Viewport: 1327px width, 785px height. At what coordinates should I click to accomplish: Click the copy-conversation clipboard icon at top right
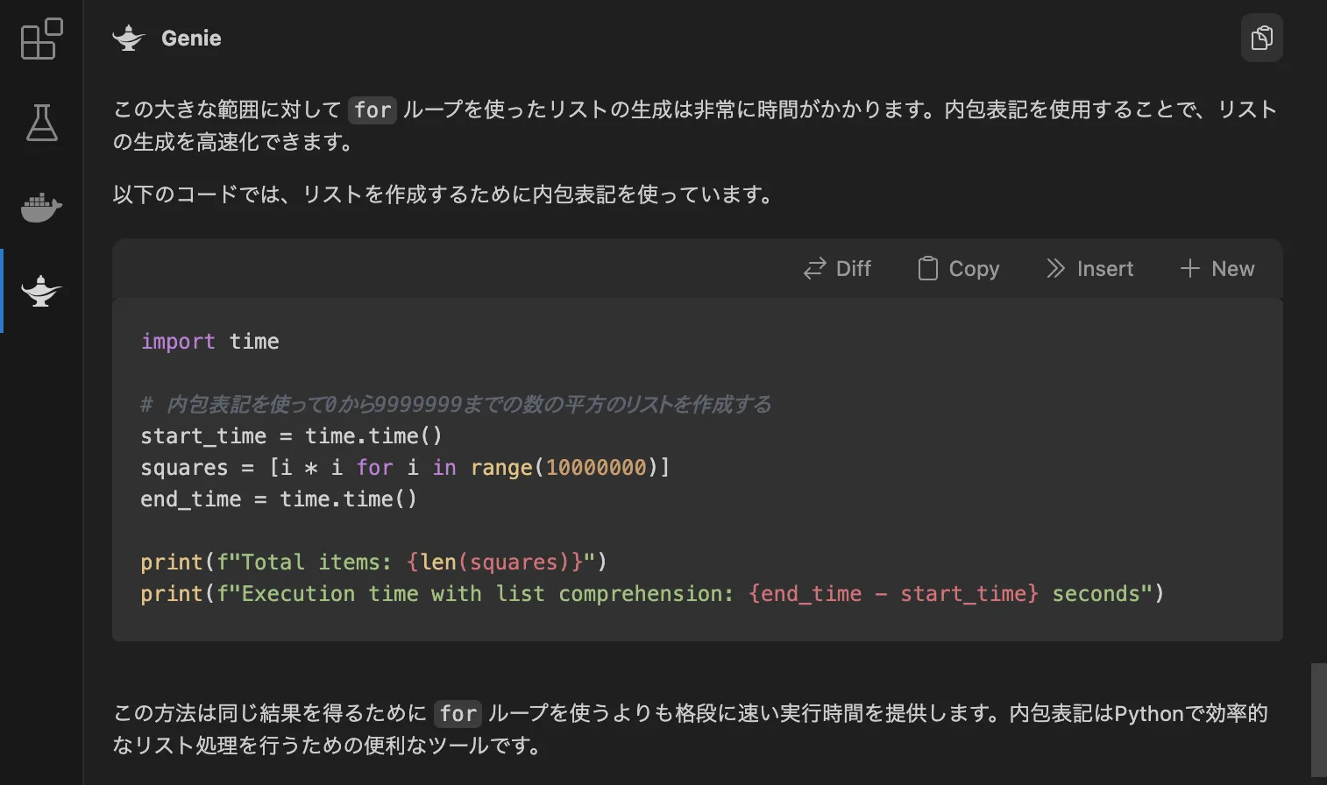coord(1261,38)
